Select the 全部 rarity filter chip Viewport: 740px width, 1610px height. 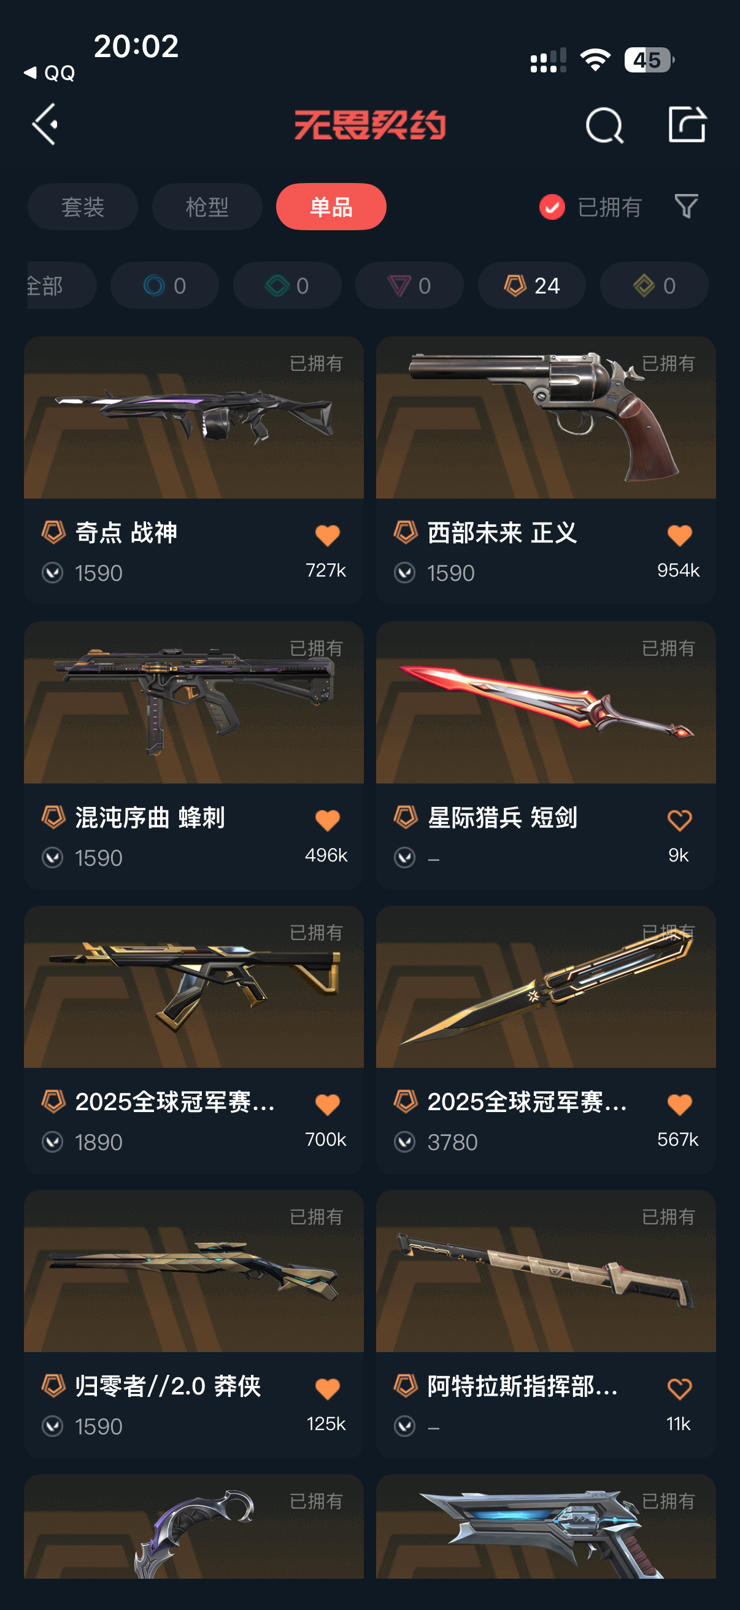(61, 286)
